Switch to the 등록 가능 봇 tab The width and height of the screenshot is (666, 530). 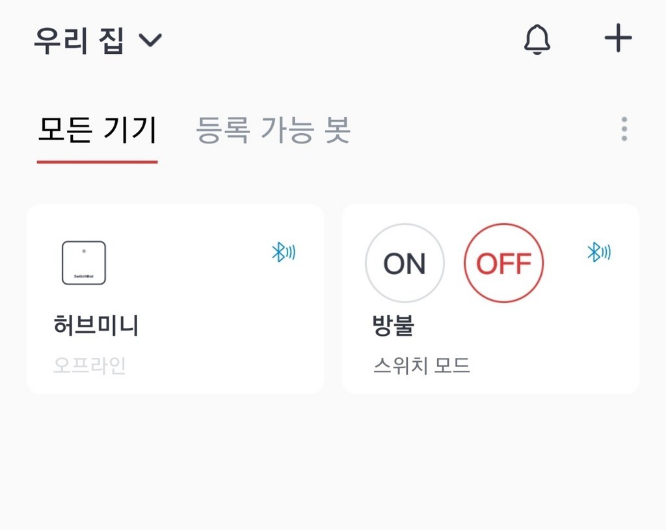point(273,129)
